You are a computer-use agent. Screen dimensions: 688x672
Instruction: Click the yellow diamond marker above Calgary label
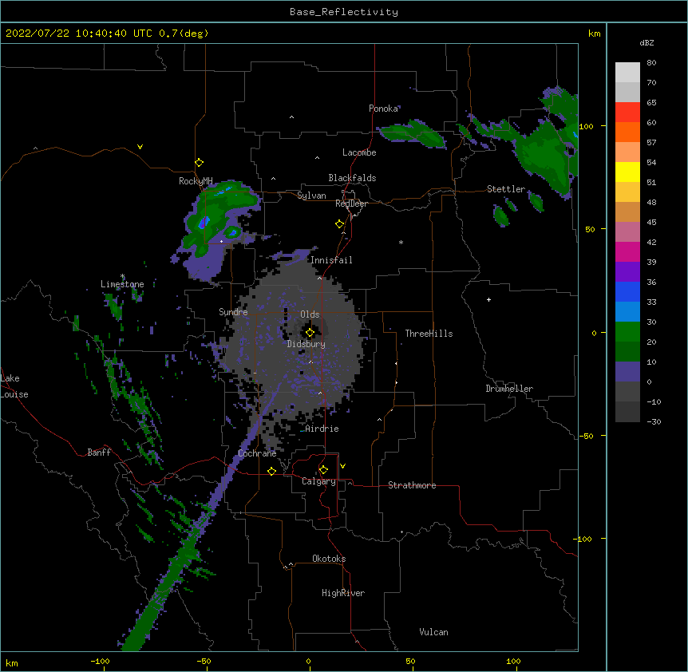(323, 470)
